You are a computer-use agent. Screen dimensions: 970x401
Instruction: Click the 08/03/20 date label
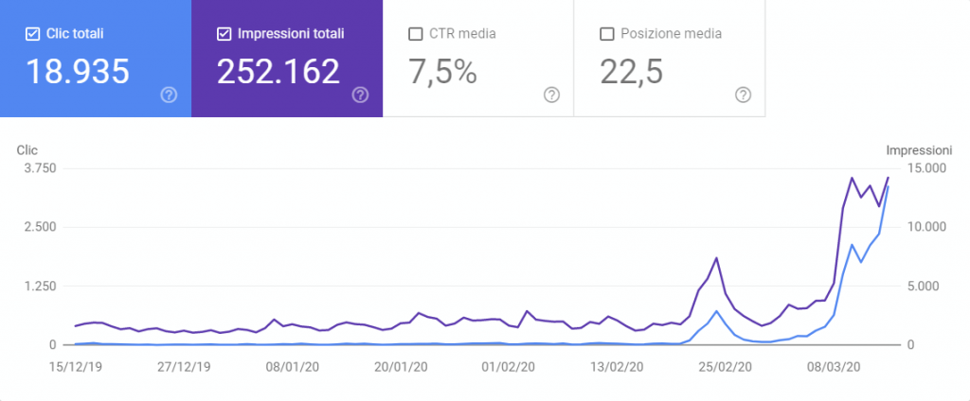[x=834, y=366]
